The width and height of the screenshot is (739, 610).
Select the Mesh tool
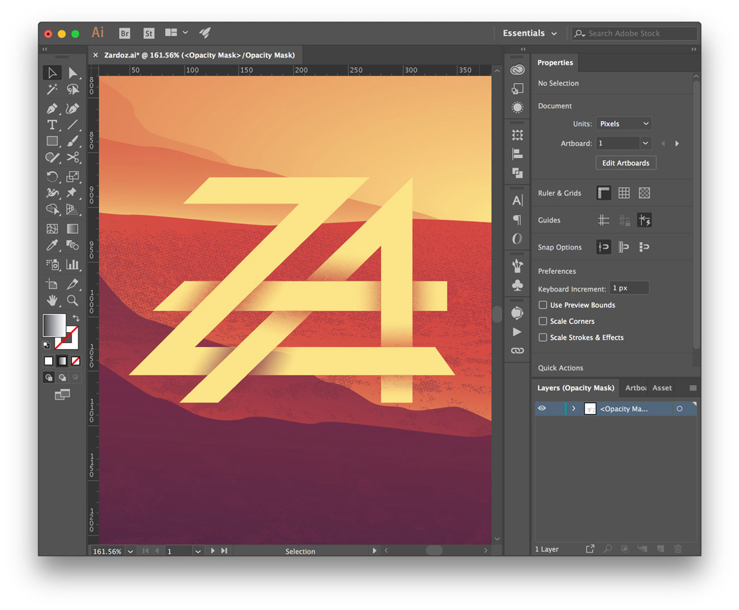(x=52, y=229)
